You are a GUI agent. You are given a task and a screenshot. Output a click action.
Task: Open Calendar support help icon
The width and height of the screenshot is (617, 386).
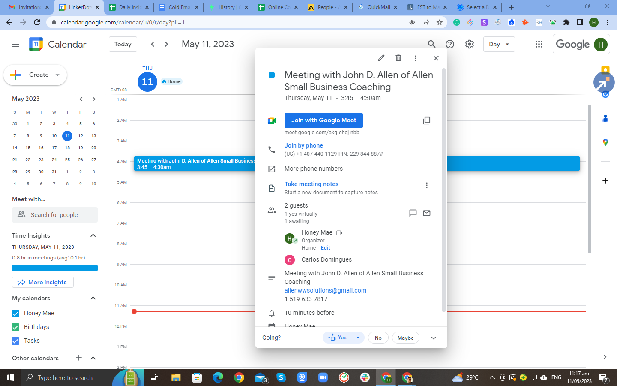click(450, 44)
